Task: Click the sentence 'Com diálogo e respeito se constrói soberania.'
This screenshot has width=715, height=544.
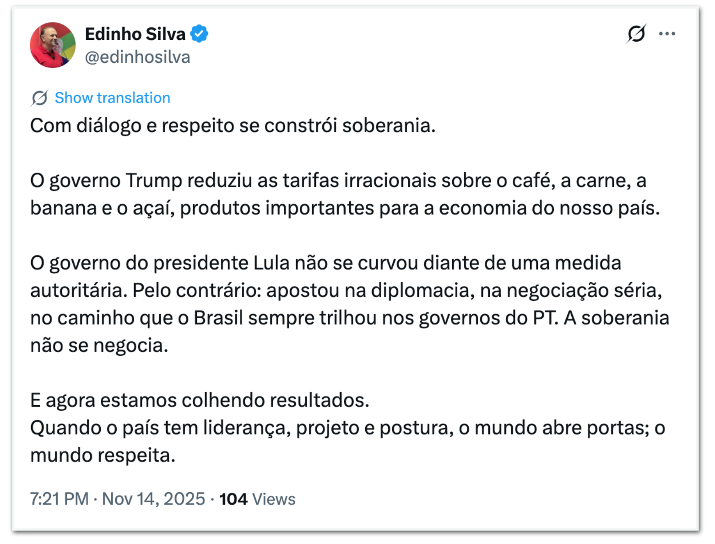Action: [233, 125]
